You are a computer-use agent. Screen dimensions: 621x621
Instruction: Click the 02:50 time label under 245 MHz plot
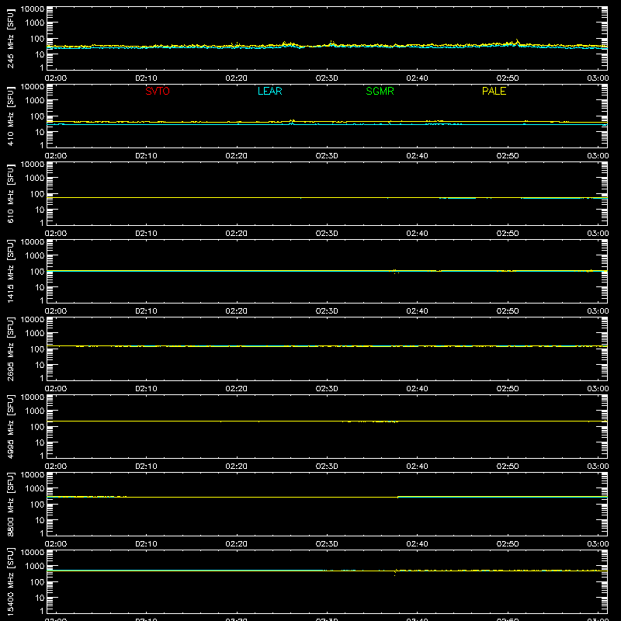coord(508,78)
